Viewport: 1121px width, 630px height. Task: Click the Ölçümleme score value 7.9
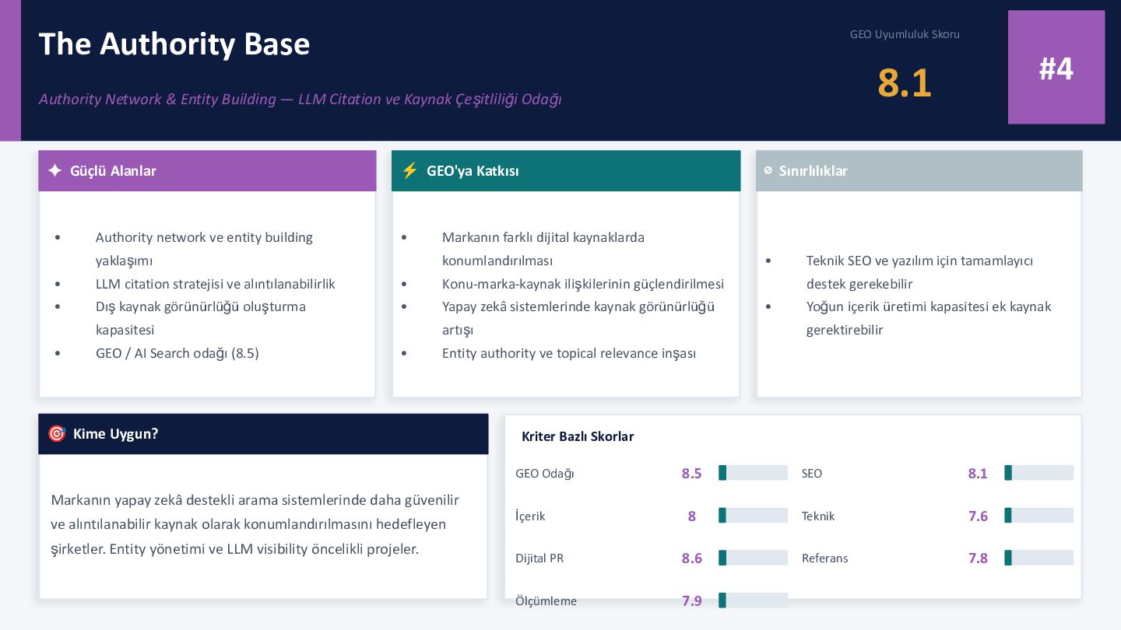[692, 600]
